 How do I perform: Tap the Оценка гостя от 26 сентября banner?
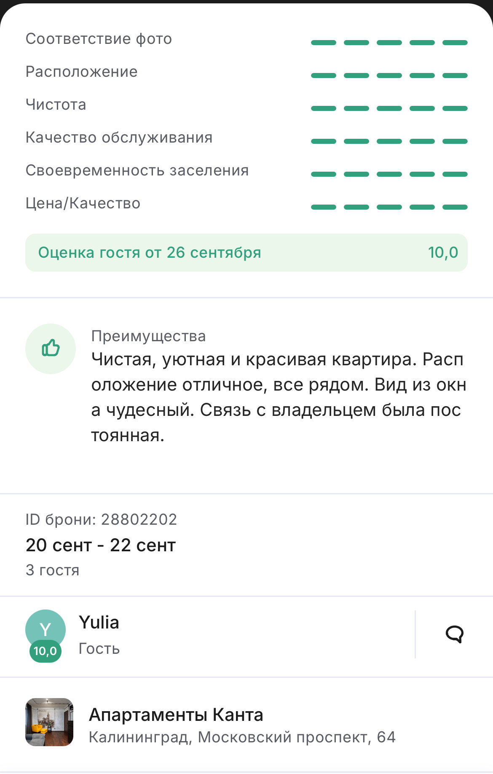coord(246,253)
